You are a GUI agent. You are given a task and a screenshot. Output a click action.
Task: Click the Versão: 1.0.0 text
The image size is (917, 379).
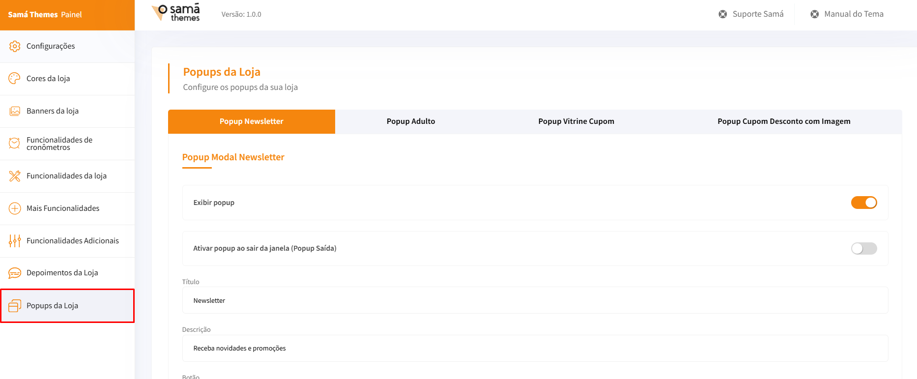click(241, 15)
